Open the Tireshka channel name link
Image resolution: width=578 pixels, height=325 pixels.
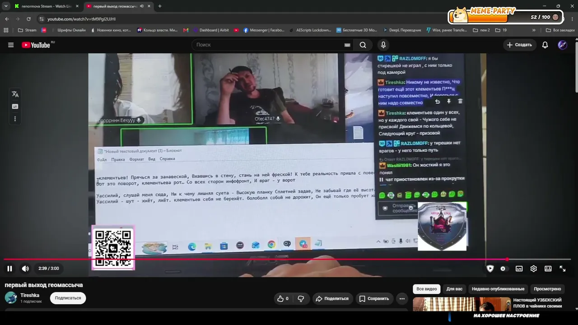pyautogui.click(x=30, y=295)
